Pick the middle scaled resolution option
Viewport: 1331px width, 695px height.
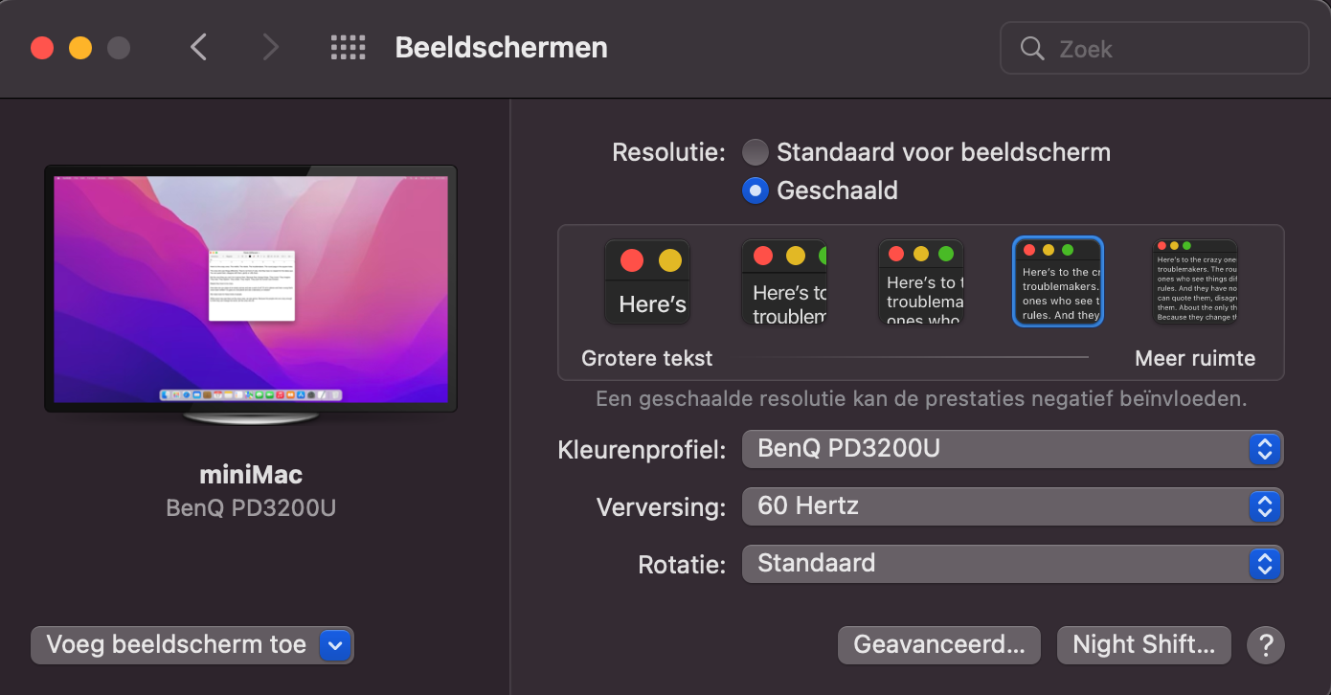pyautogui.click(x=921, y=281)
